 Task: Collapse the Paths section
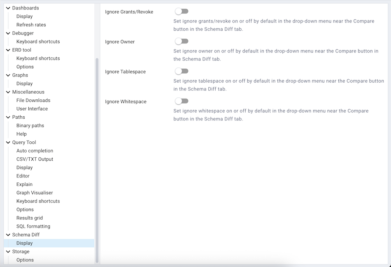[7, 117]
